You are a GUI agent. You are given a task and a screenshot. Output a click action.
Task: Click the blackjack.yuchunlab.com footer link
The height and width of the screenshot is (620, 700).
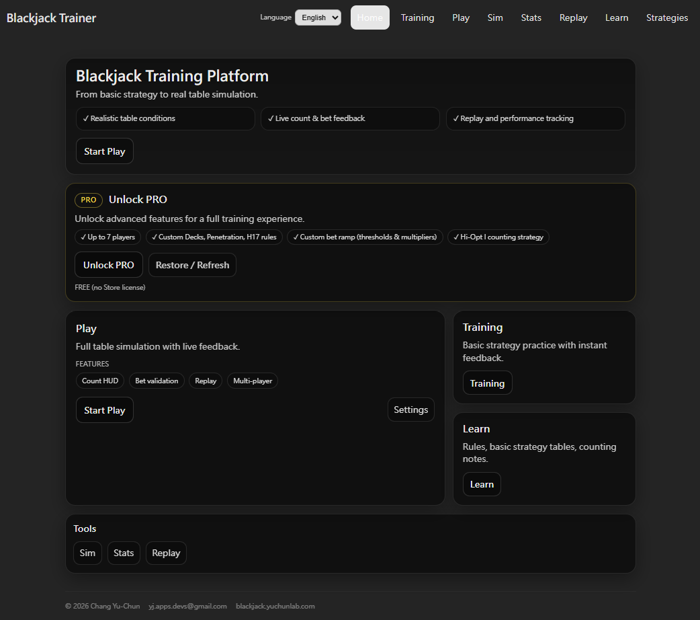275,606
